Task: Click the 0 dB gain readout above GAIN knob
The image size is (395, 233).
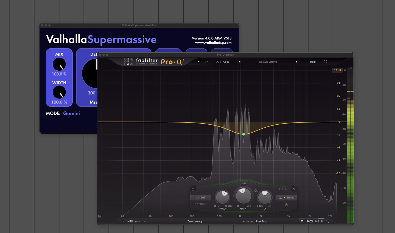Action: click(244, 183)
